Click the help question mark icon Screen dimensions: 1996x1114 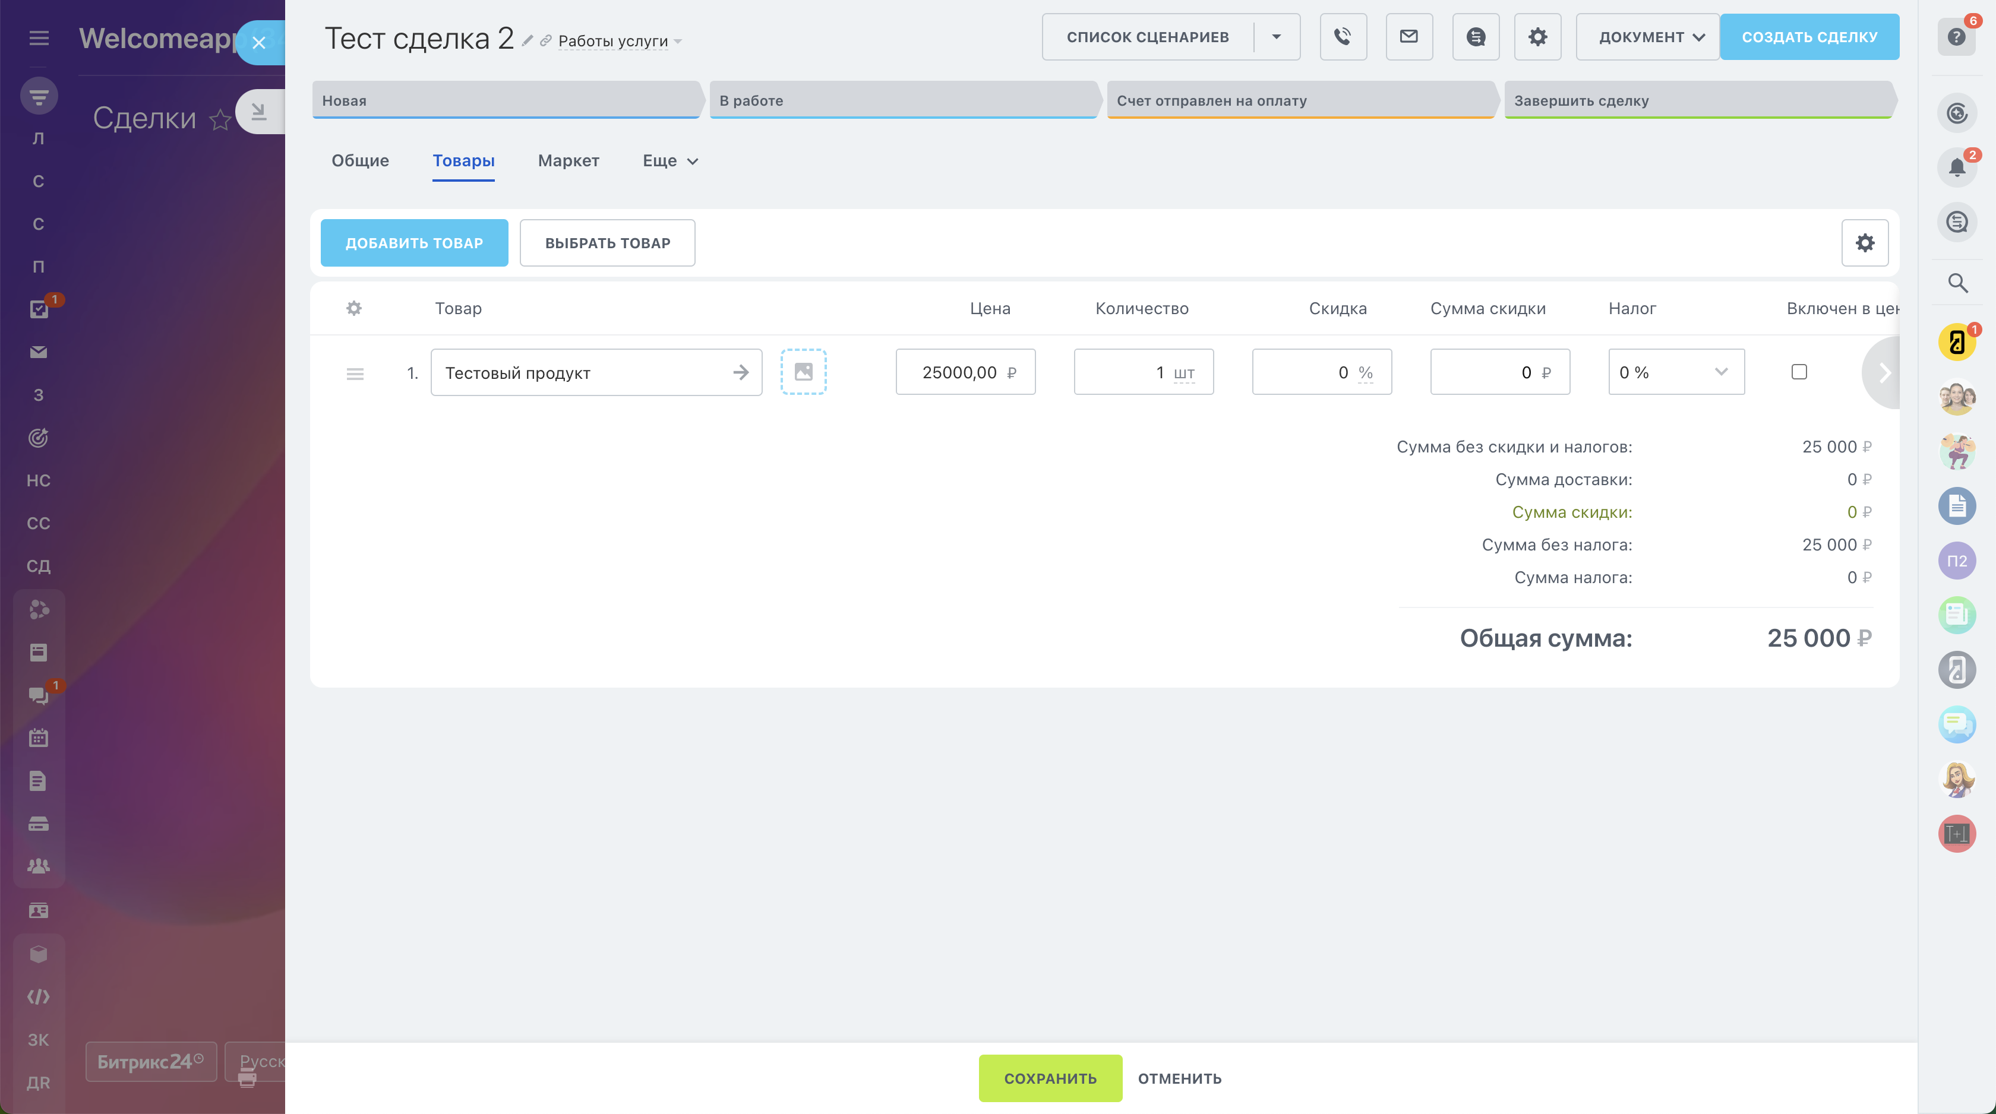pos(1956,37)
